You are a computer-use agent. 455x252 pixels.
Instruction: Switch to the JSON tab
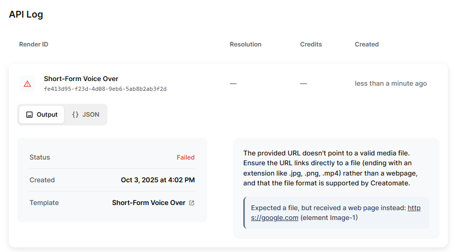(86, 115)
